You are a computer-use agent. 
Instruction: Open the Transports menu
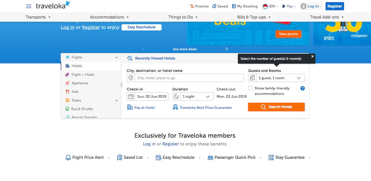38,17
